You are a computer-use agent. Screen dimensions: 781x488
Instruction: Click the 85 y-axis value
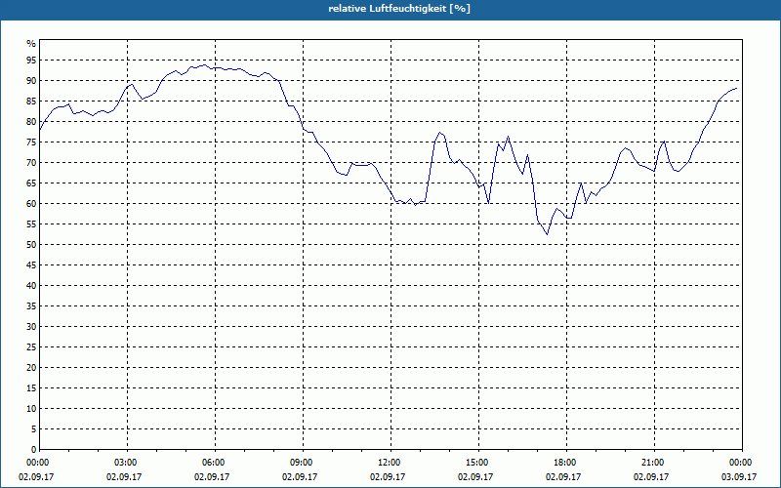[31, 102]
